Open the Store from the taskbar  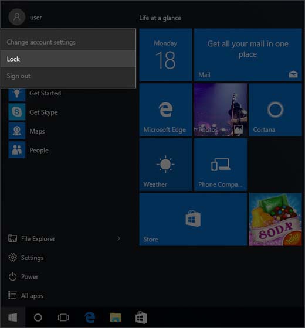point(141,317)
